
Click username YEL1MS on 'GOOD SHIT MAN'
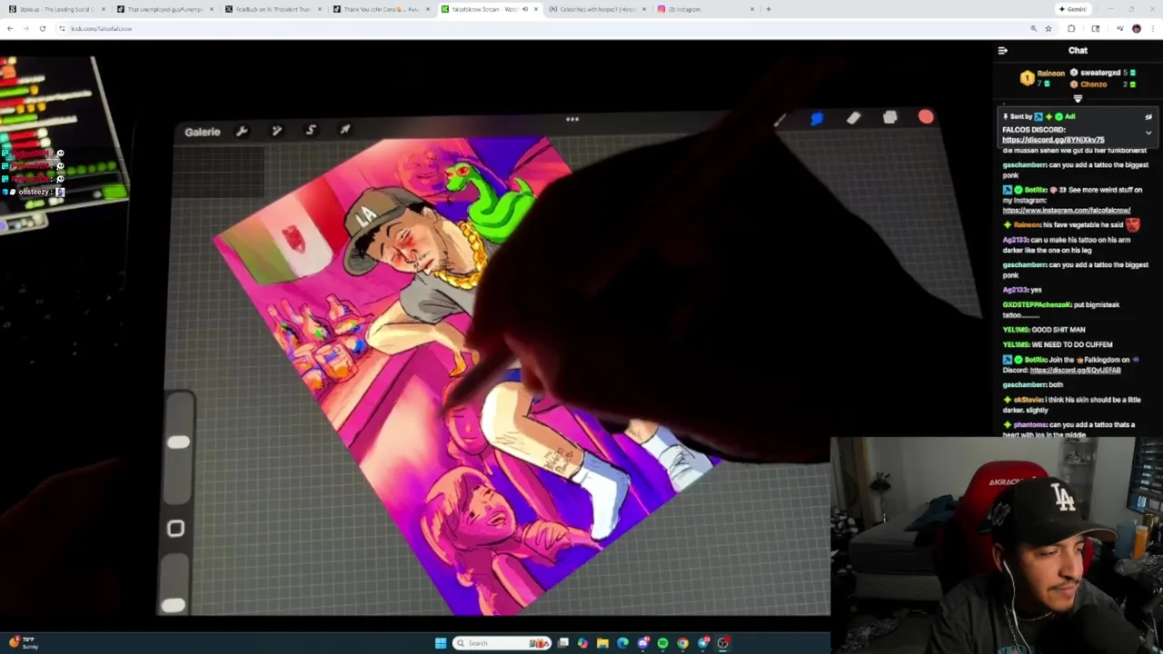point(1016,330)
